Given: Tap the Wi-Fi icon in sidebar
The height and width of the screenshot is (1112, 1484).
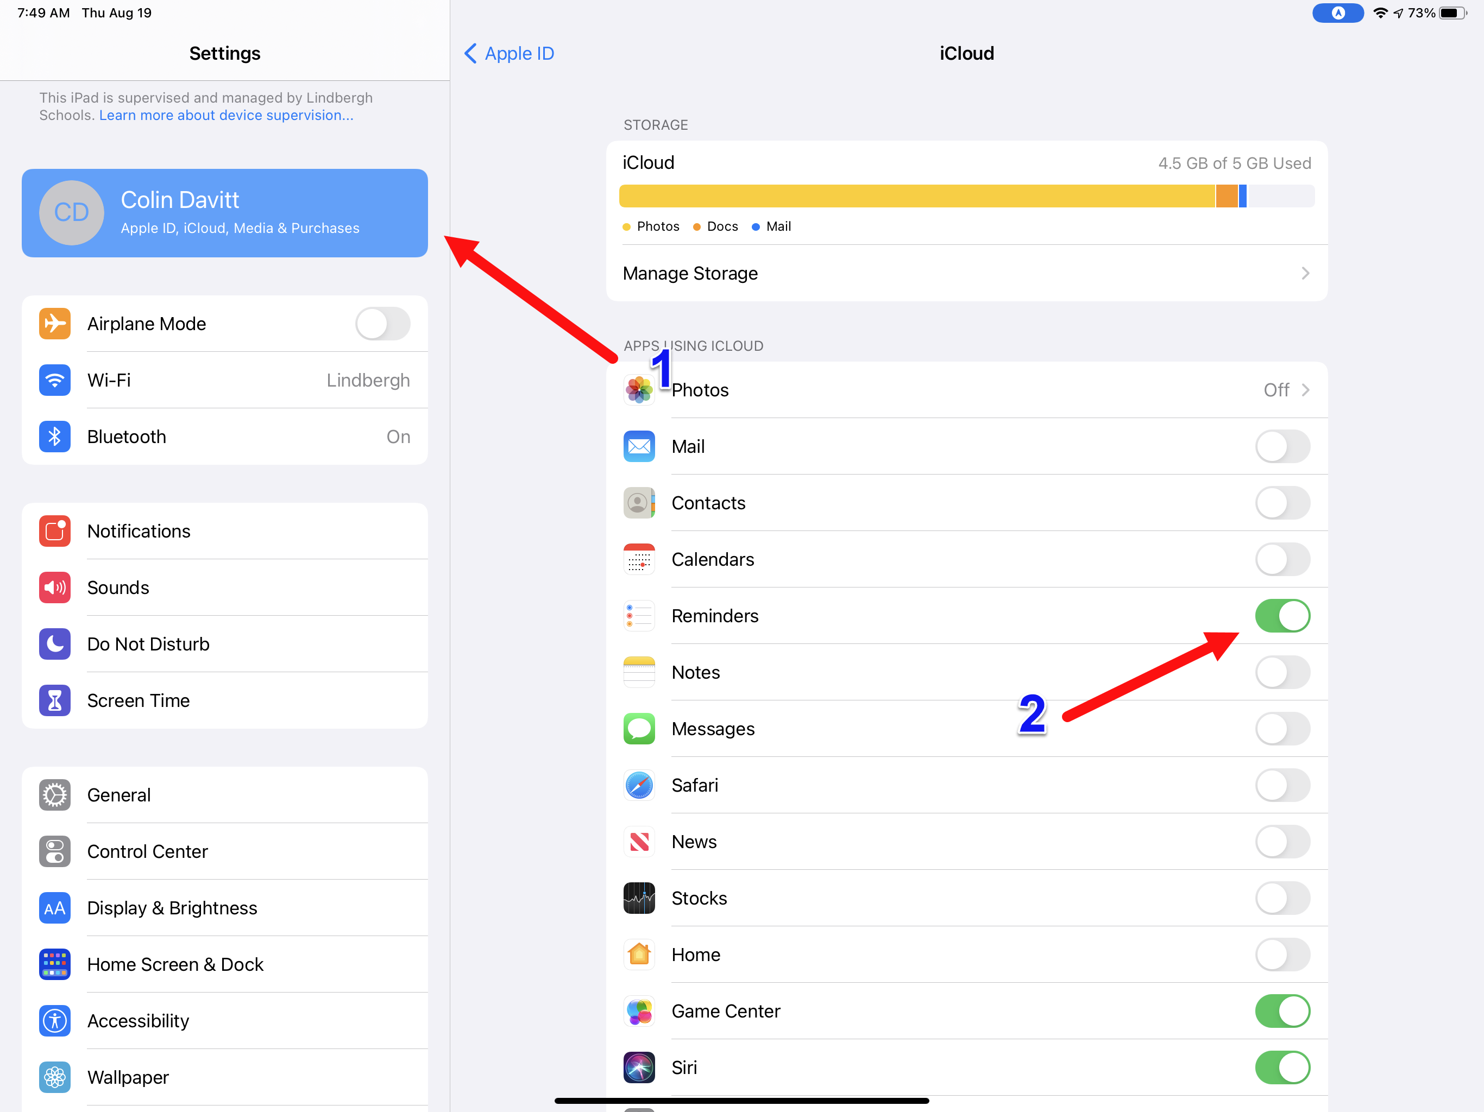Looking at the screenshot, I should [x=54, y=380].
